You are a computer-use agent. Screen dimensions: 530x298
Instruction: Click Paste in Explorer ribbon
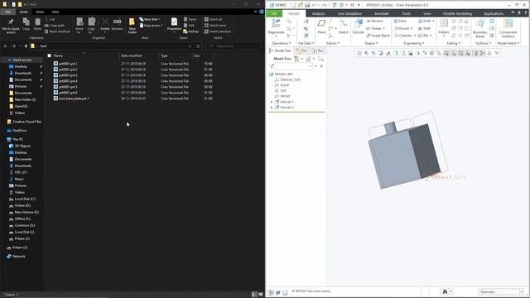[x=37, y=24]
